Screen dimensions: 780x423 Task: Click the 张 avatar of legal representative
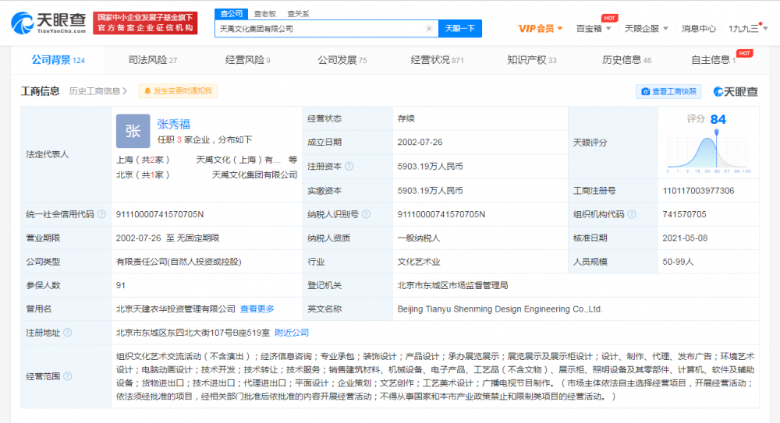coord(133,131)
